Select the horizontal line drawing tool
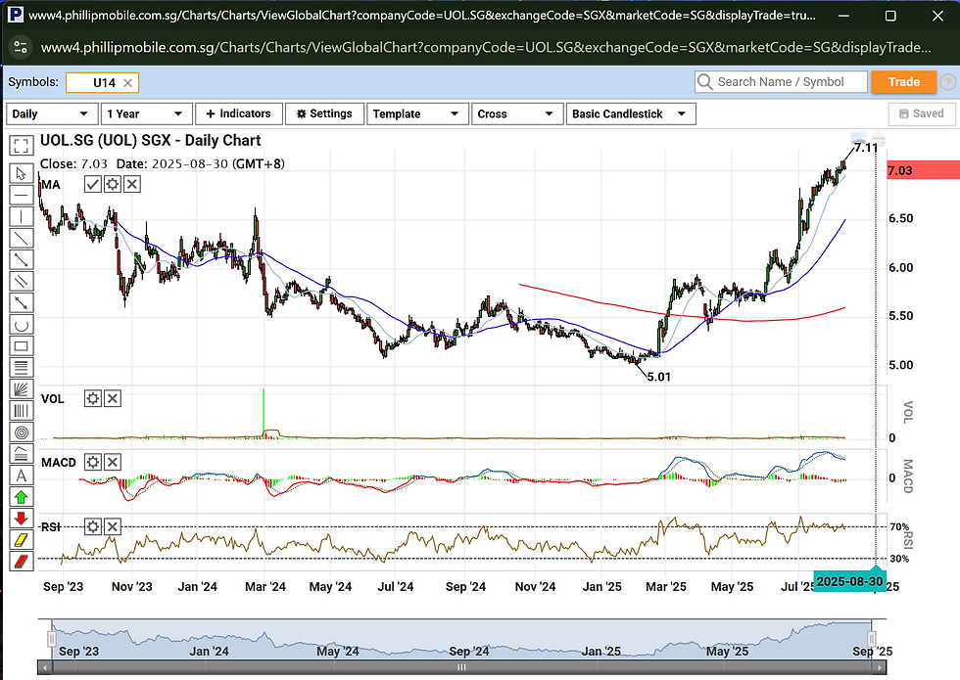 tap(21, 195)
